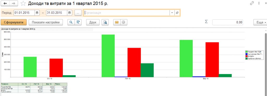The width and height of the screenshot is (267, 96).
Task: Click the March red expenses bar
Action: tap(212, 59)
